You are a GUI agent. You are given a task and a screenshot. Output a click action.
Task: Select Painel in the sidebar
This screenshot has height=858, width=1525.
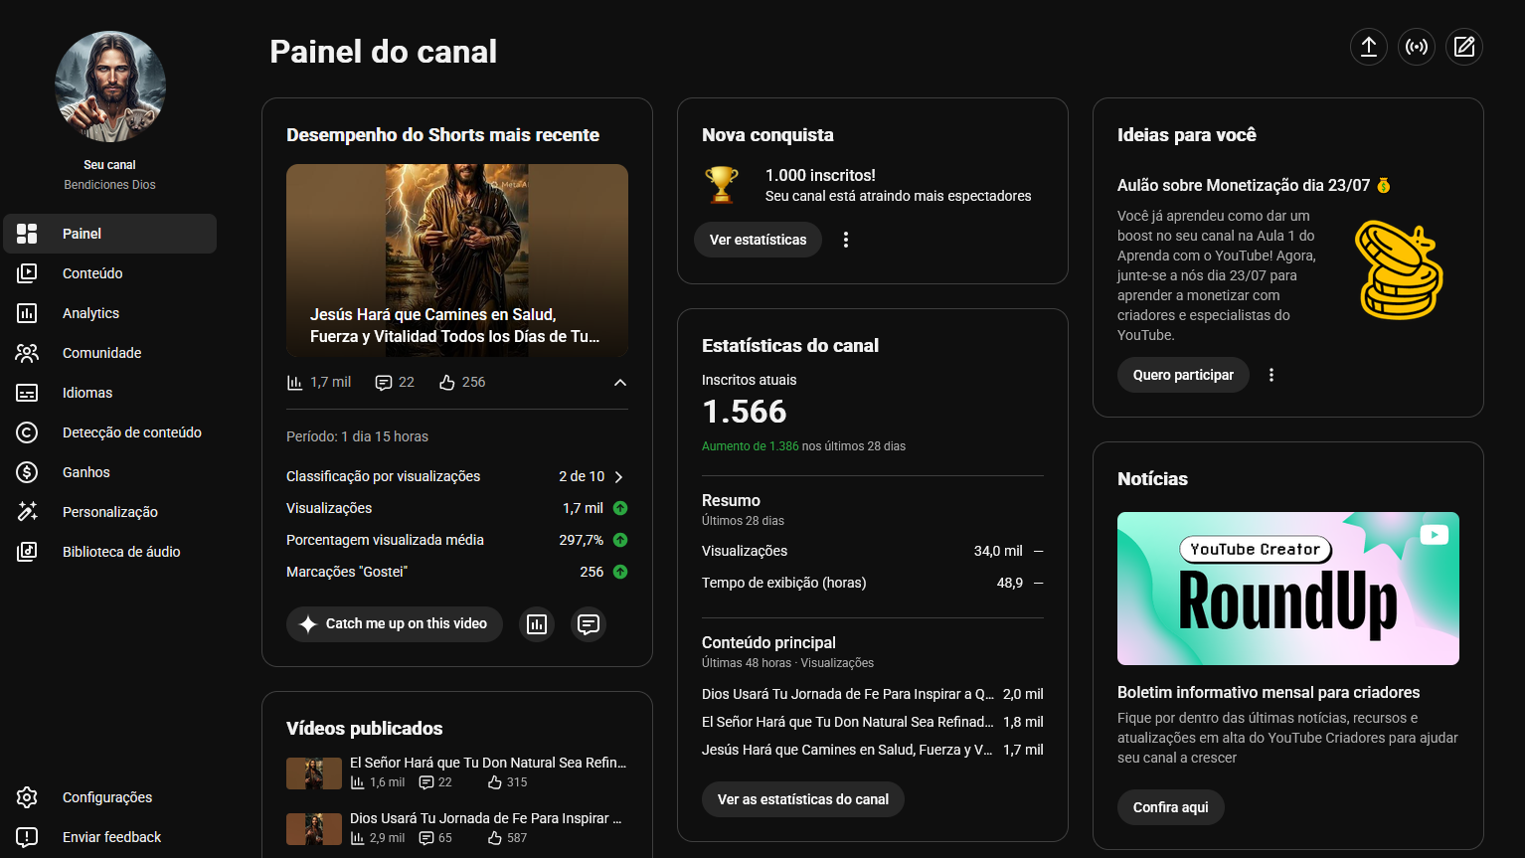click(x=109, y=234)
